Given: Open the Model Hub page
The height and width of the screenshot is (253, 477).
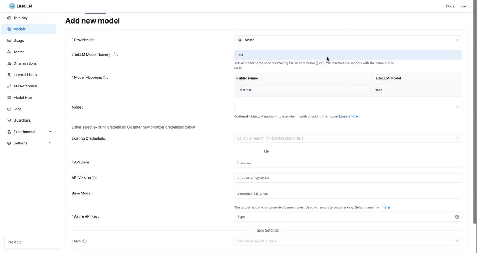Looking at the screenshot, I should (x=22, y=98).
